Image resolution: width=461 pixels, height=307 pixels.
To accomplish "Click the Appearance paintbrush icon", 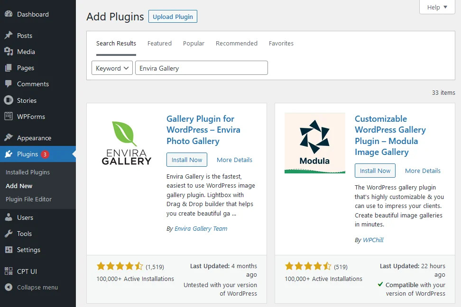I will point(9,138).
